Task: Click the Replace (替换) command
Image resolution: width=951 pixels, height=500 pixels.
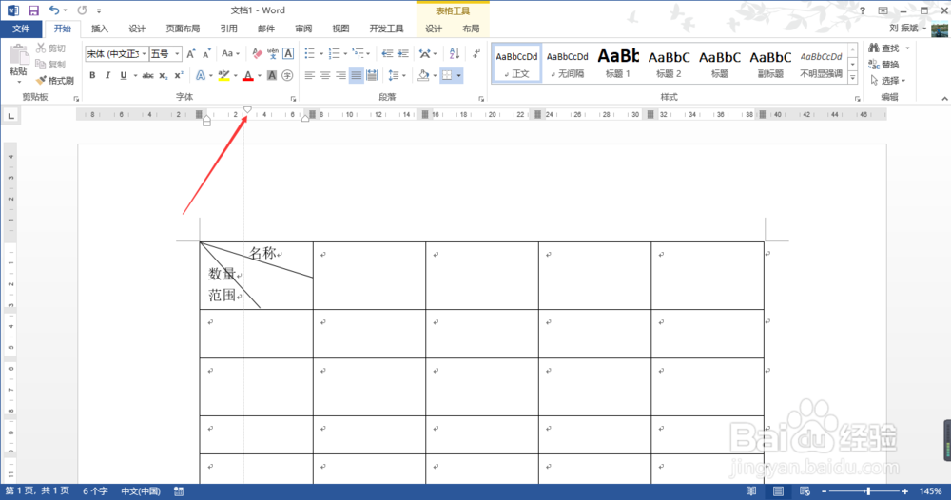Action: point(884,65)
